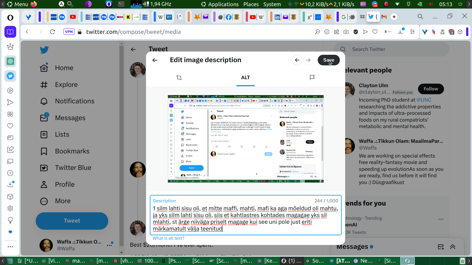The width and height of the screenshot is (472, 265).
Task: Open account switcher dots beside Waffa
Action: coord(109,245)
